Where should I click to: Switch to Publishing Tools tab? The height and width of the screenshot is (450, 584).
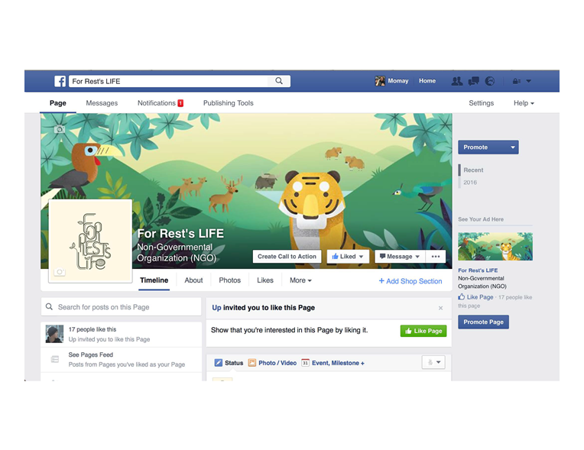tap(229, 103)
